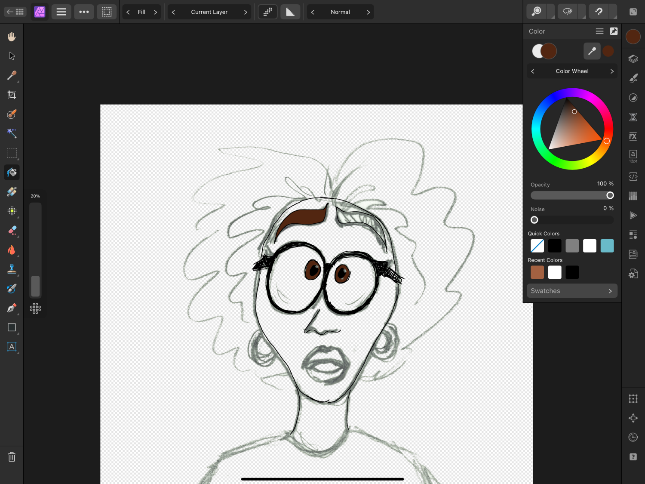
Task: Open the FX layer effects panel
Action: (633, 136)
